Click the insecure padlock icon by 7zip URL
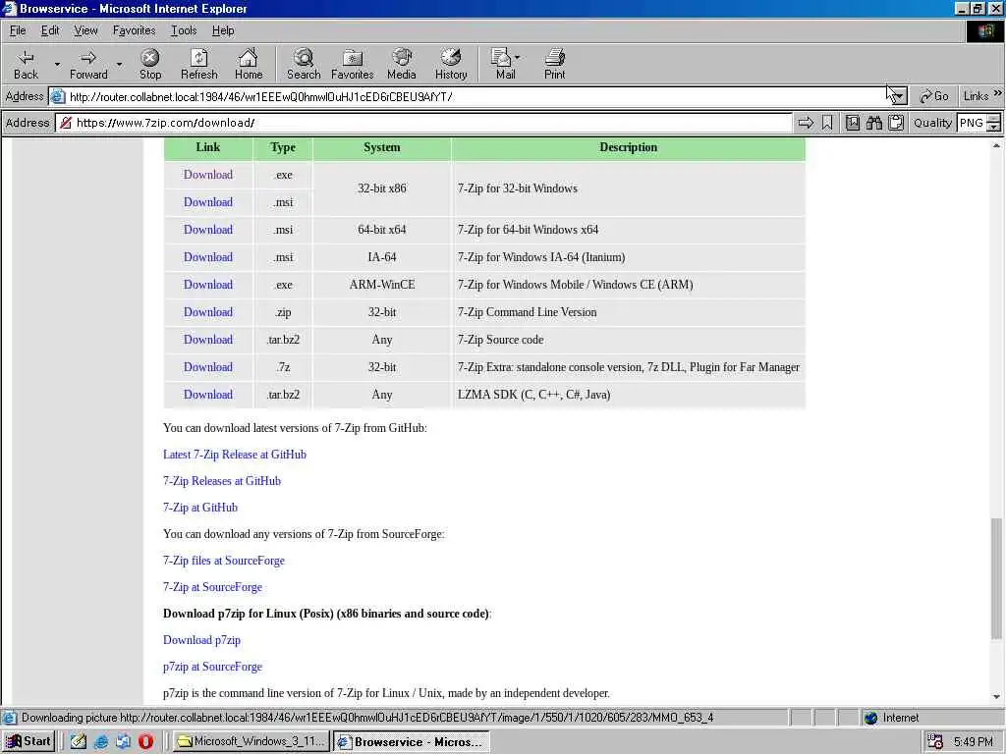1006x754 pixels. point(65,123)
